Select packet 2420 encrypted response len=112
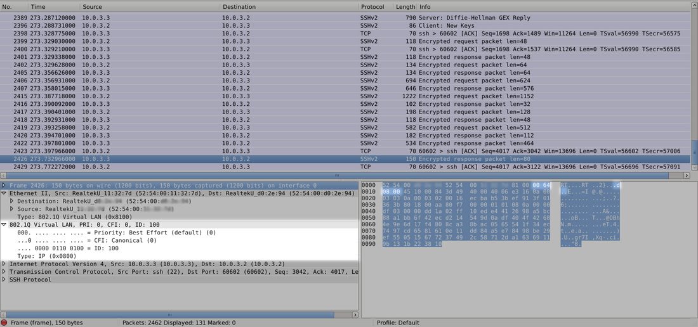The image size is (698, 327). [345, 136]
